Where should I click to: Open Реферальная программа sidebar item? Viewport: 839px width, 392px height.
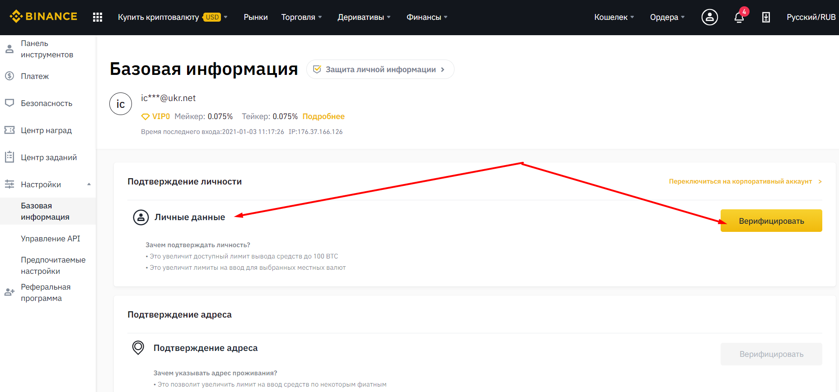pos(46,292)
